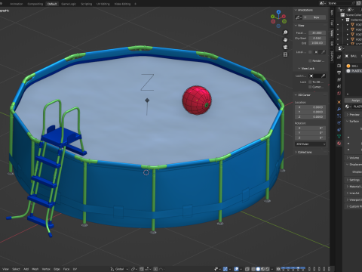Click the Assign material button
This screenshot has height=272, width=362.
tap(353, 100)
